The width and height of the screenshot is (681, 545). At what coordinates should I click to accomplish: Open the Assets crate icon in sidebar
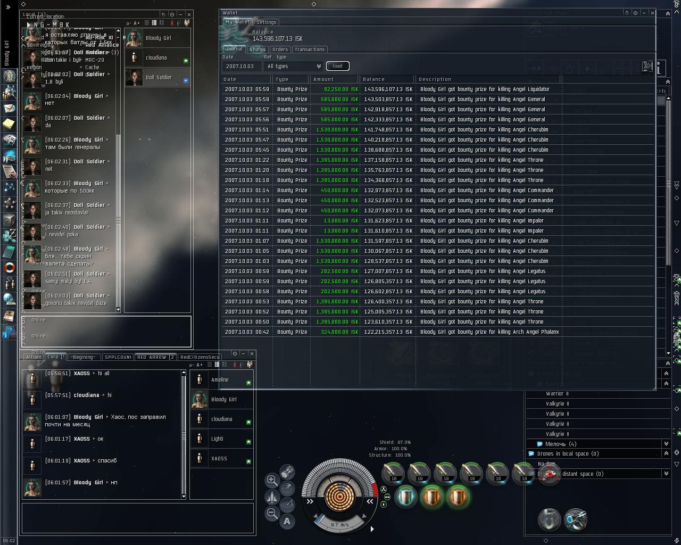click(x=9, y=219)
